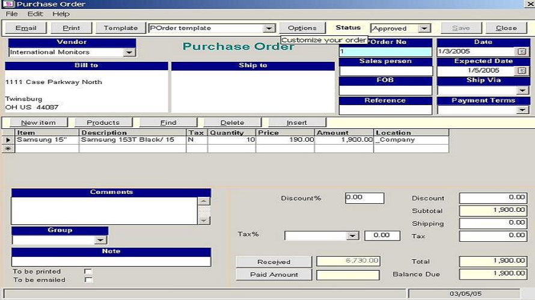This screenshot has width=535, height=300.
Task: Click the Note text field
Action: 111,261
